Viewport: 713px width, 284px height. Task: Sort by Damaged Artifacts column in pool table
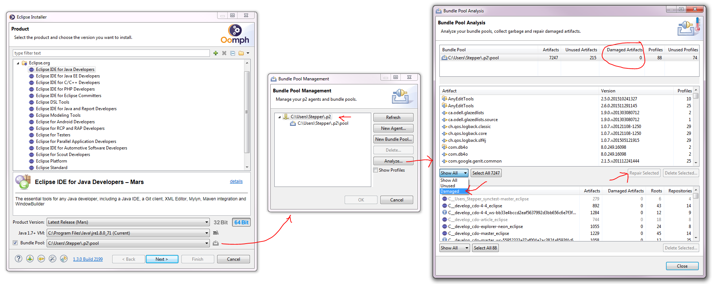tap(622, 50)
